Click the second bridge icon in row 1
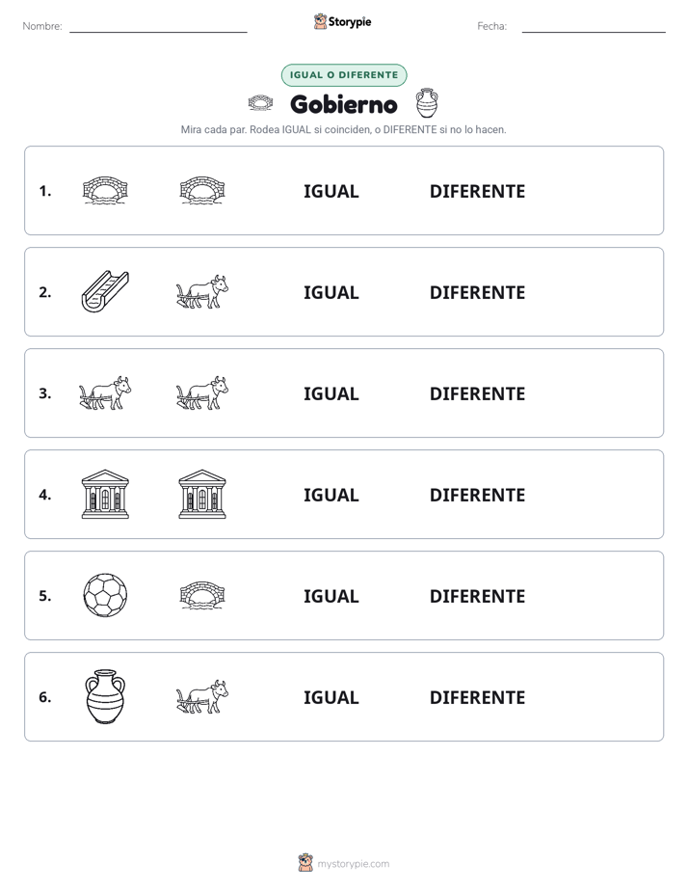The height and width of the screenshot is (891, 688). pyautogui.click(x=202, y=190)
